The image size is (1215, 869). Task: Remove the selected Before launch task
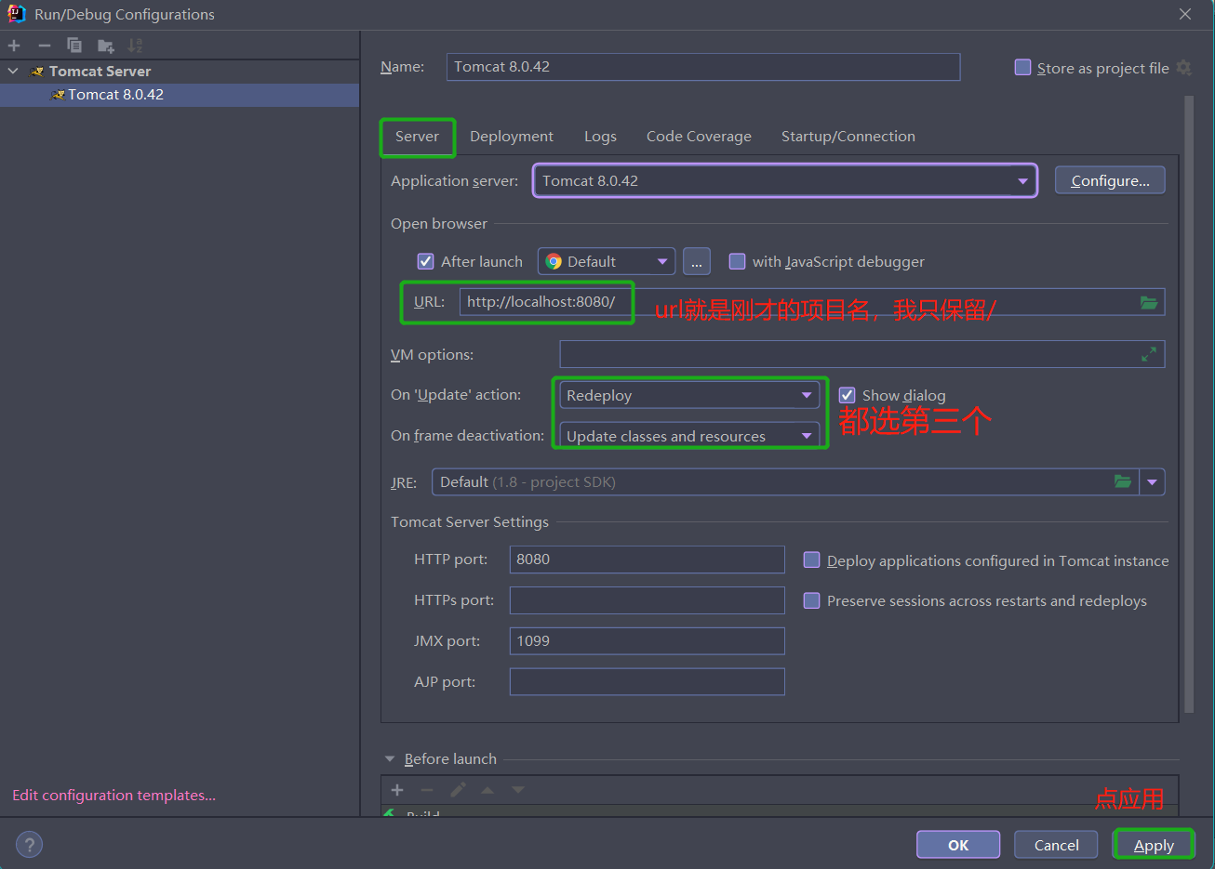[427, 790]
